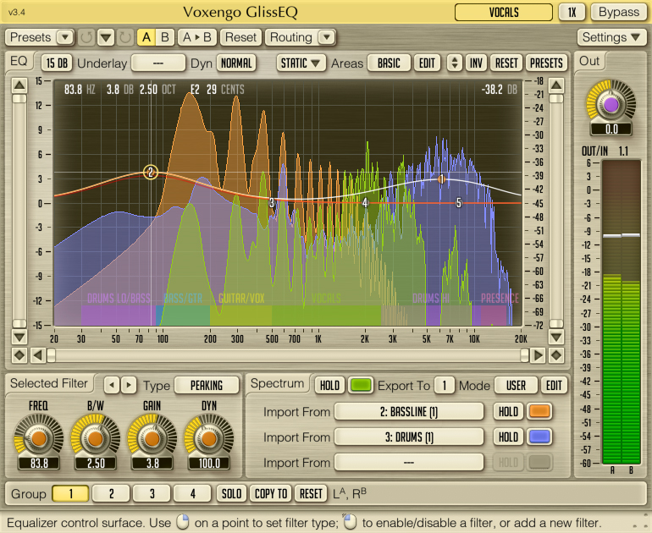The width and height of the screenshot is (652, 533).
Task: Click the horizontal frequency scrollbar
Action: 288,355
